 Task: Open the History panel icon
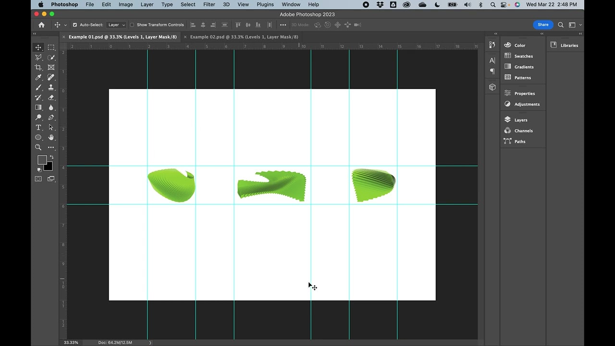point(492,45)
